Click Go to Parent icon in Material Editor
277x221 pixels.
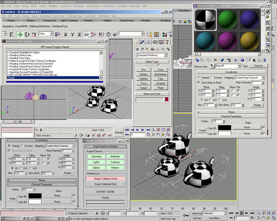[x=254, y=60]
